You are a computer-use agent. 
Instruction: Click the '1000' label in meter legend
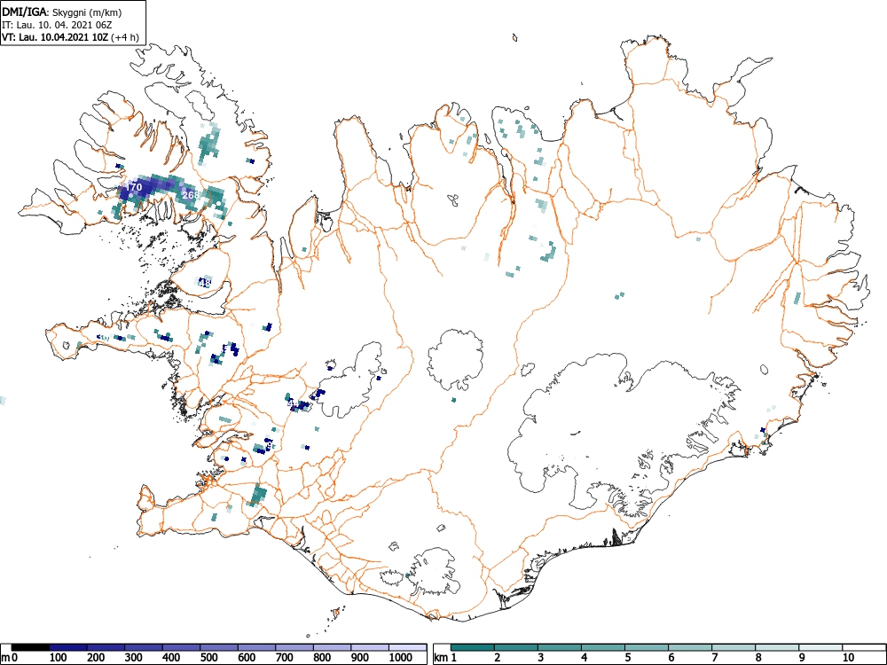tap(401, 658)
